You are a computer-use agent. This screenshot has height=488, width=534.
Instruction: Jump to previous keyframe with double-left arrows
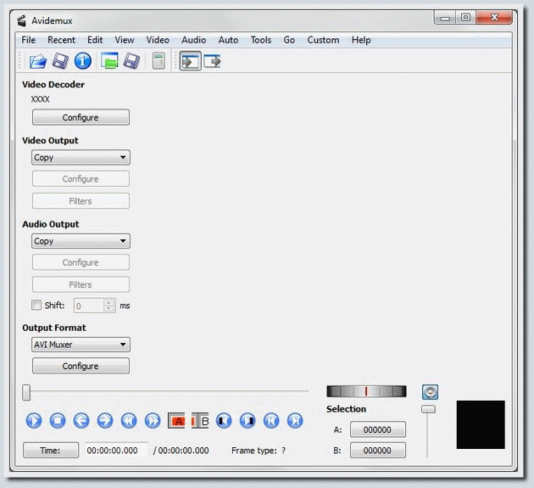(129, 420)
